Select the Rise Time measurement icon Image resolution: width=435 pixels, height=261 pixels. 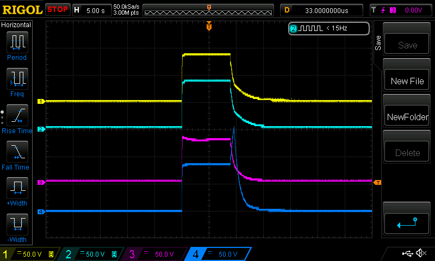click(17, 115)
